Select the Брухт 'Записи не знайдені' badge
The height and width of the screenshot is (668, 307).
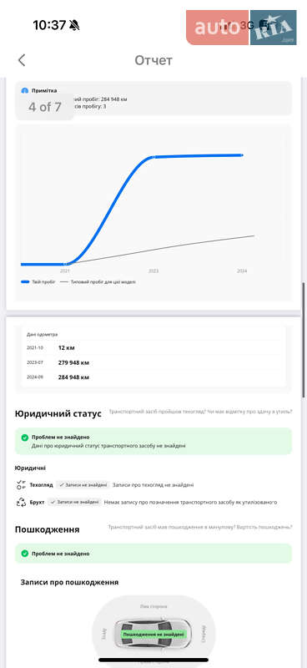(x=74, y=502)
